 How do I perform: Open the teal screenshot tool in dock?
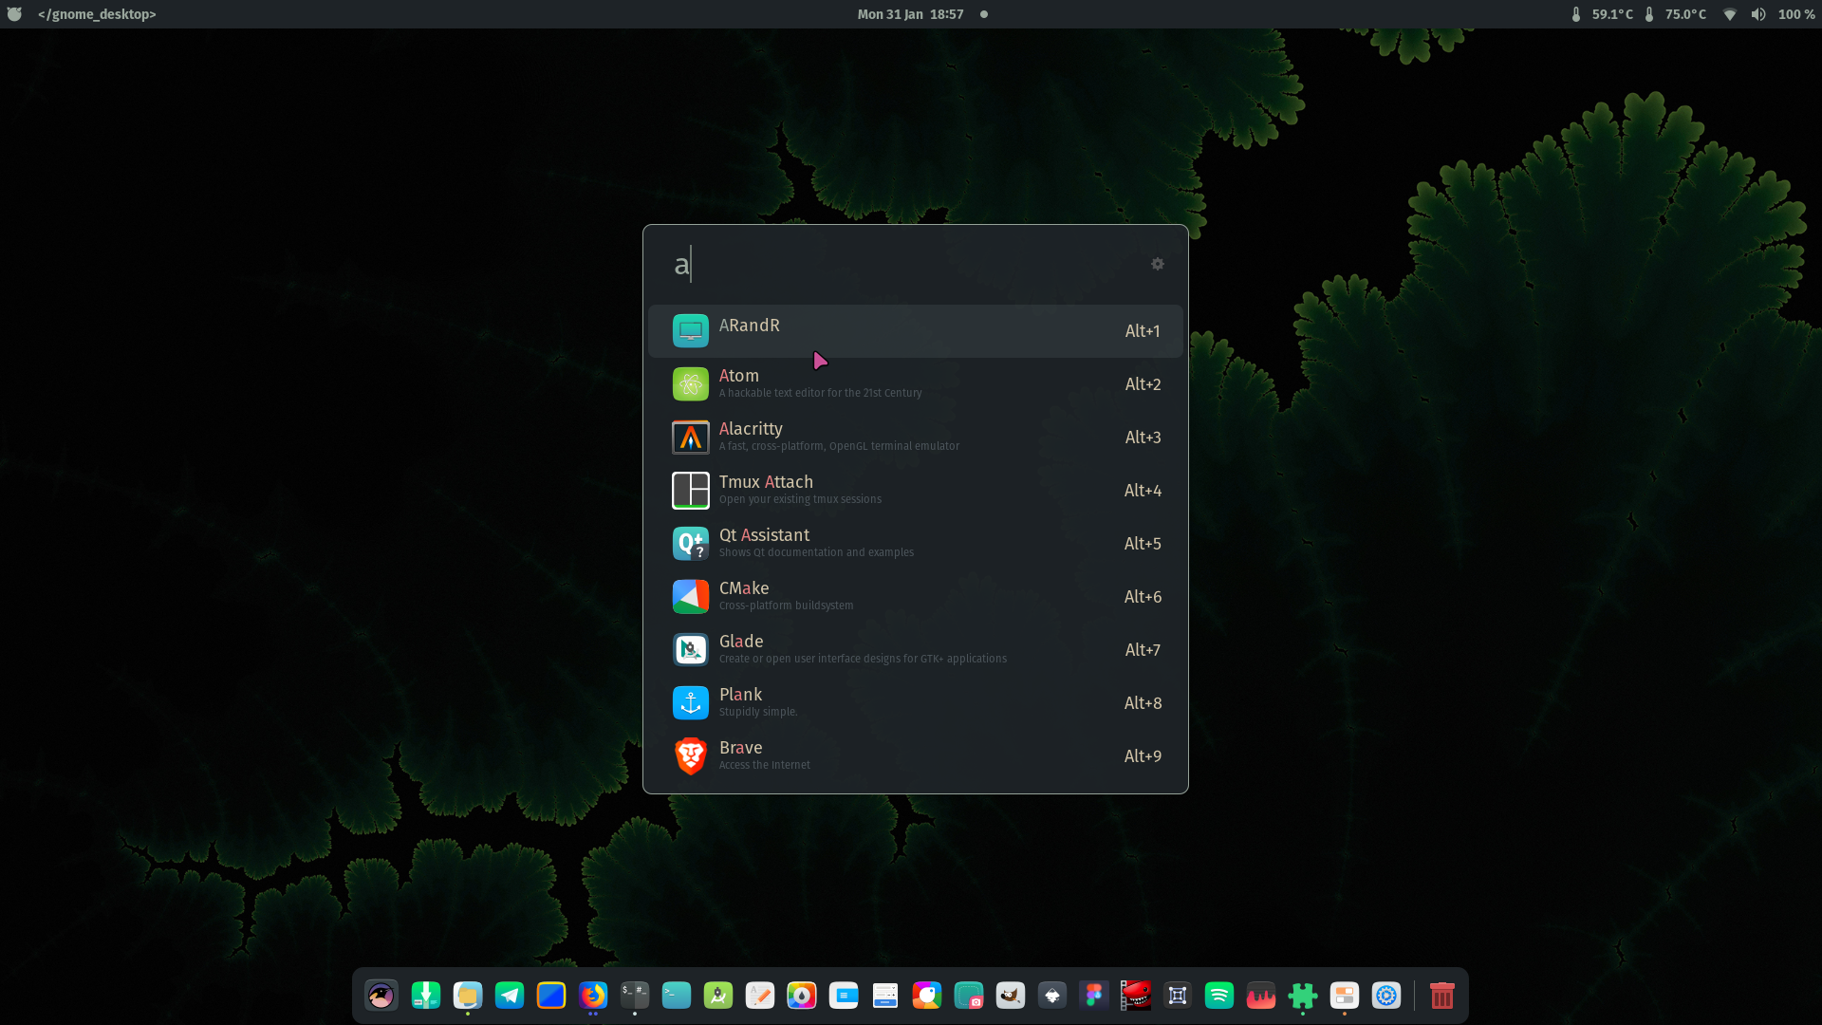969,996
